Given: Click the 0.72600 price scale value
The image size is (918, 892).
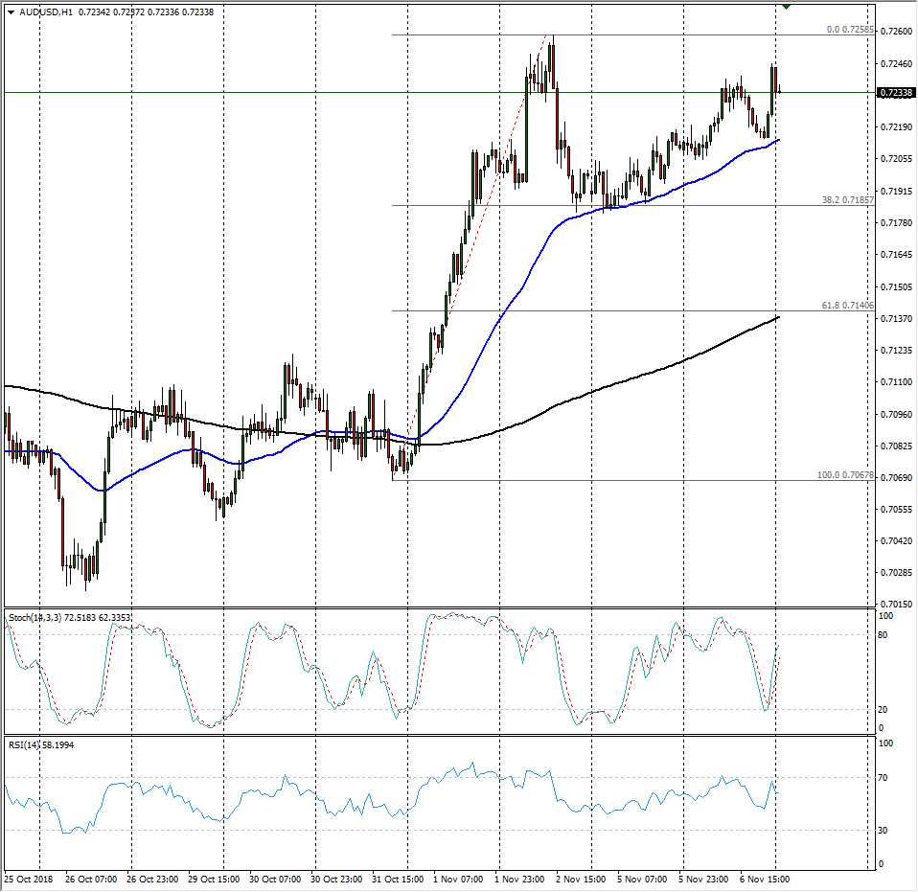Looking at the screenshot, I should tap(895, 31).
